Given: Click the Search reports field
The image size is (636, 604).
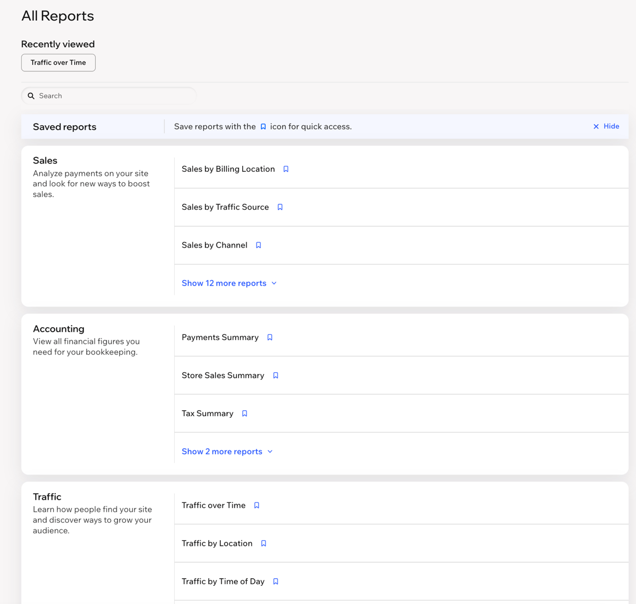Looking at the screenshot, I should coord(109,96).
